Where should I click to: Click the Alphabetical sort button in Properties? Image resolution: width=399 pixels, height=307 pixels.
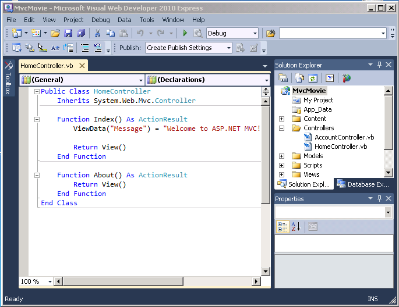[295, 227]
